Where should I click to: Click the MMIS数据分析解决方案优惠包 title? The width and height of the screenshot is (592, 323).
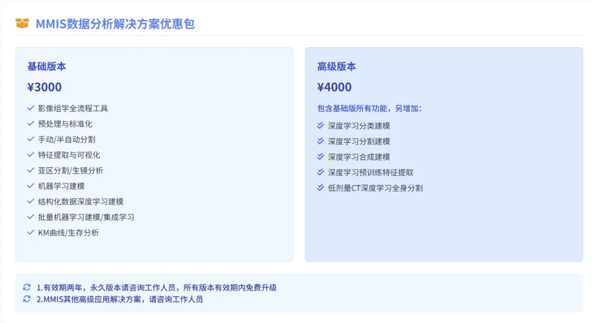[115, 24]
